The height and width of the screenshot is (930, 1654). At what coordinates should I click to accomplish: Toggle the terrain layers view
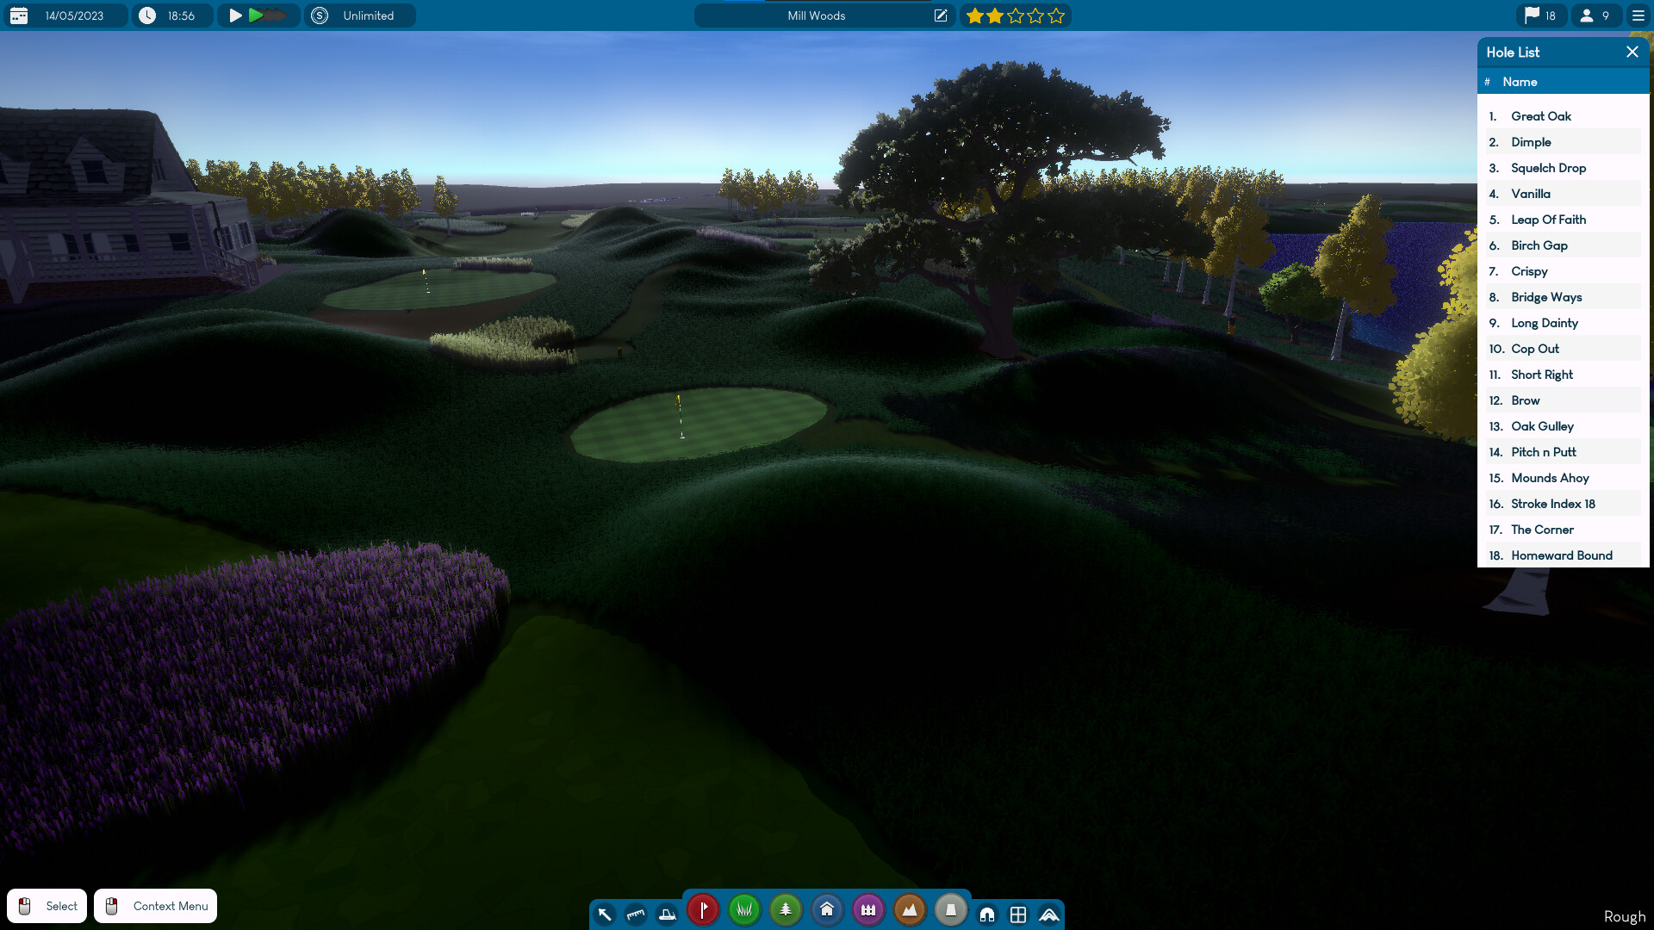[x=1049, y=914]
